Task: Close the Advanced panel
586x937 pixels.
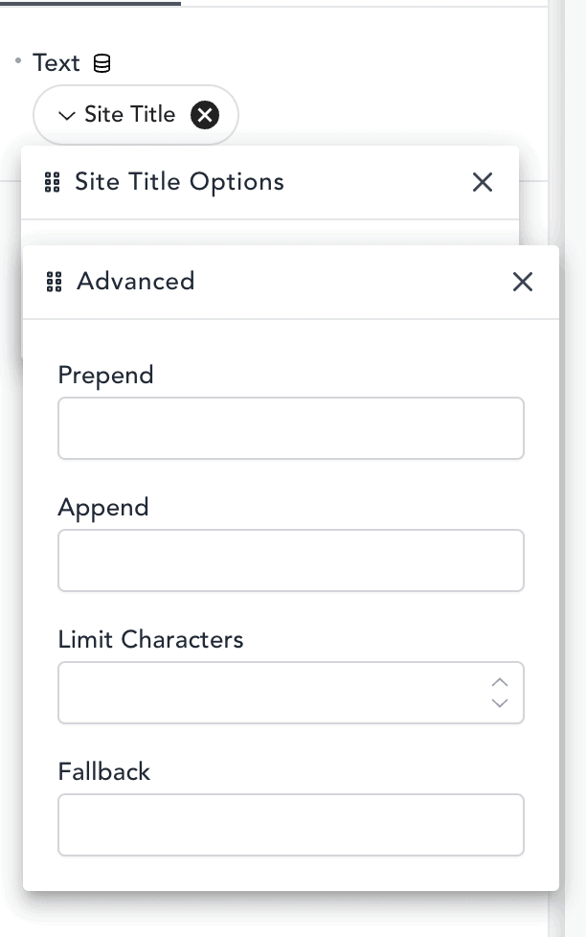Action: [x=522, y=282]
